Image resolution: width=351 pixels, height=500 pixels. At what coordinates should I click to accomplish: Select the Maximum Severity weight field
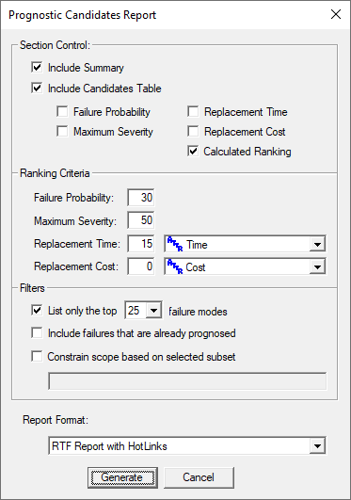click(x=141, y=220)
